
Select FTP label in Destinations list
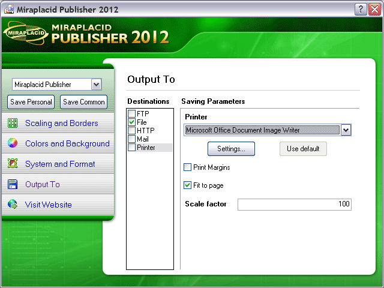pos(143,113)
